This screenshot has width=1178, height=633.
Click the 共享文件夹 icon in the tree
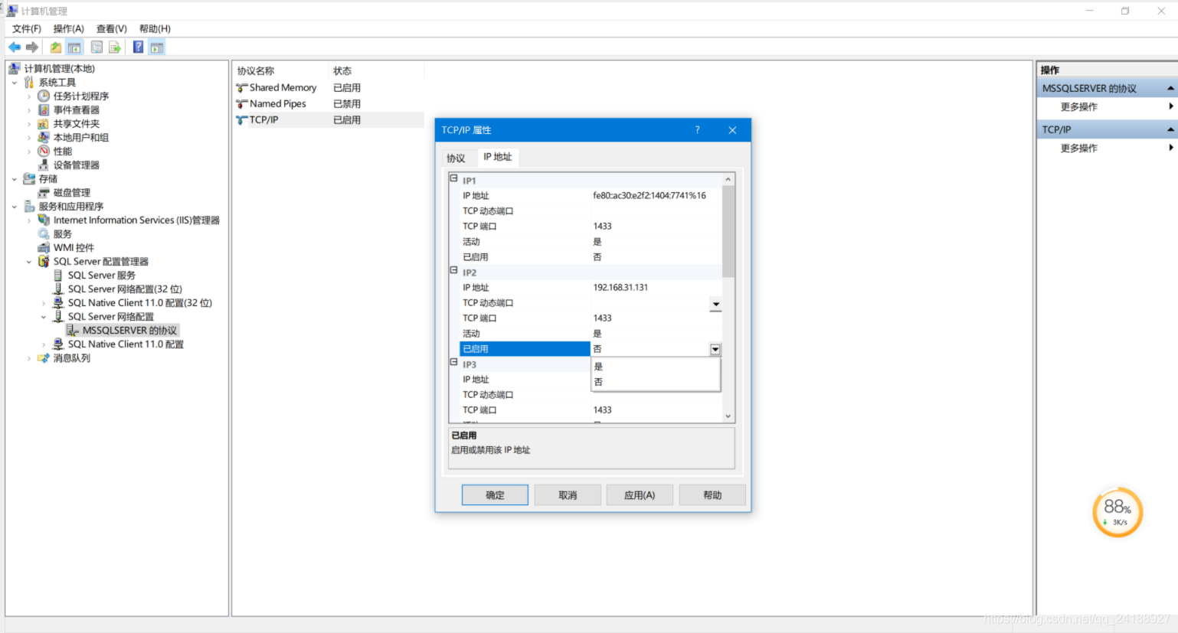pos(44,123)
